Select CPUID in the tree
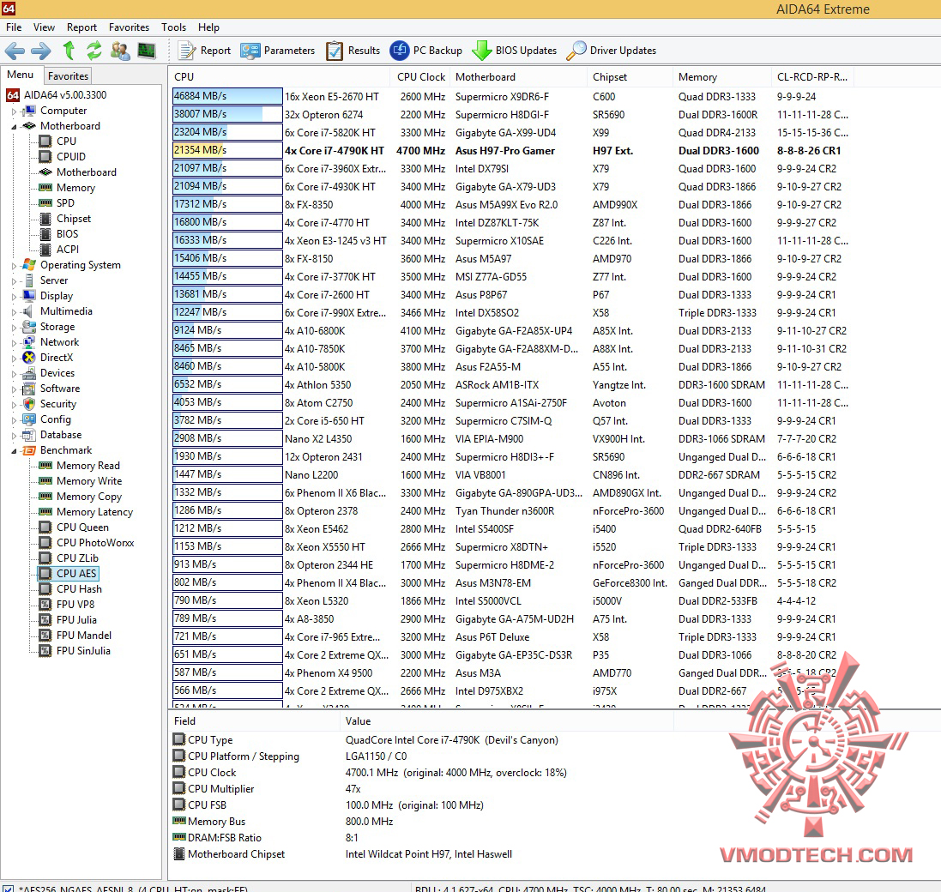The image size is (941, 892). [63, 157]
